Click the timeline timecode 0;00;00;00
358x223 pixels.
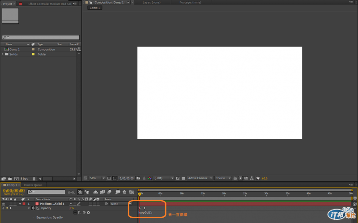coord(14,191)
